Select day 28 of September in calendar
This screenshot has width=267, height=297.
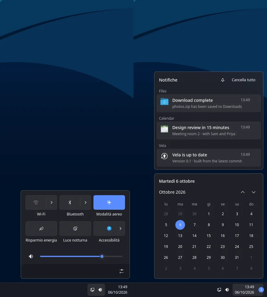tap(166, 214)
